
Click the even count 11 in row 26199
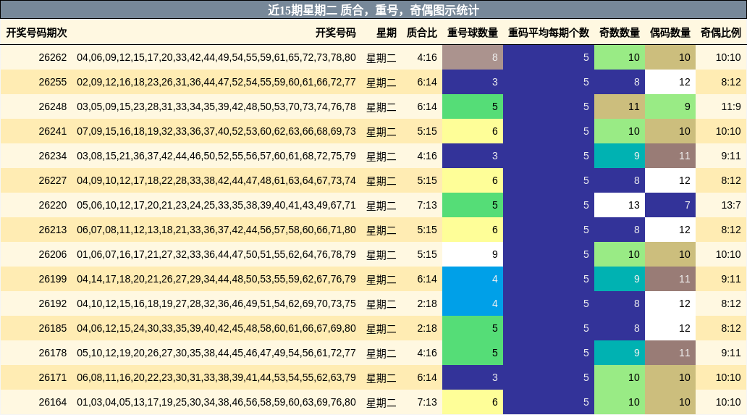click(670, 279)
